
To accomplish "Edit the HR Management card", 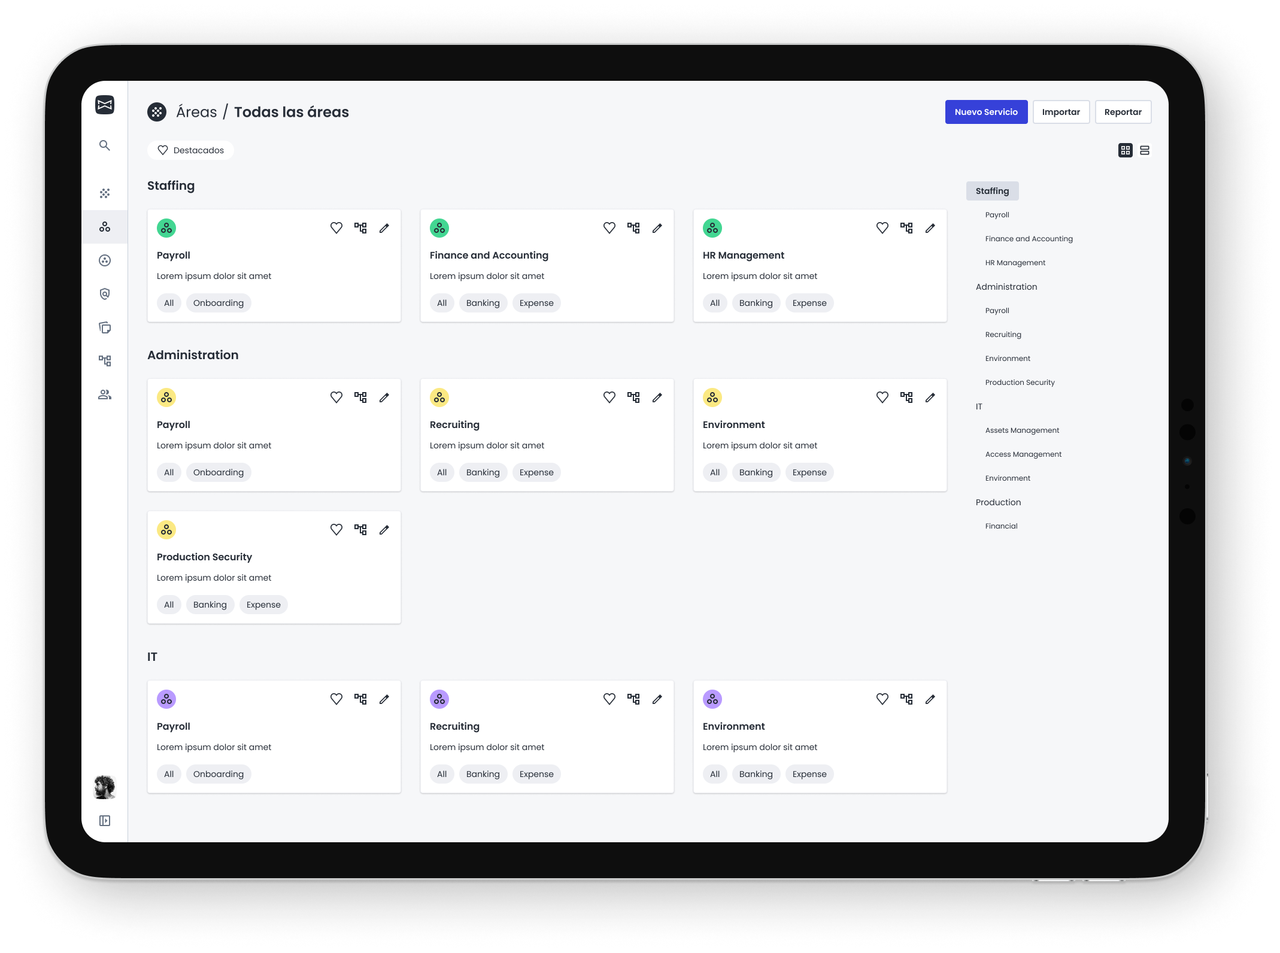I will [930, 228].
